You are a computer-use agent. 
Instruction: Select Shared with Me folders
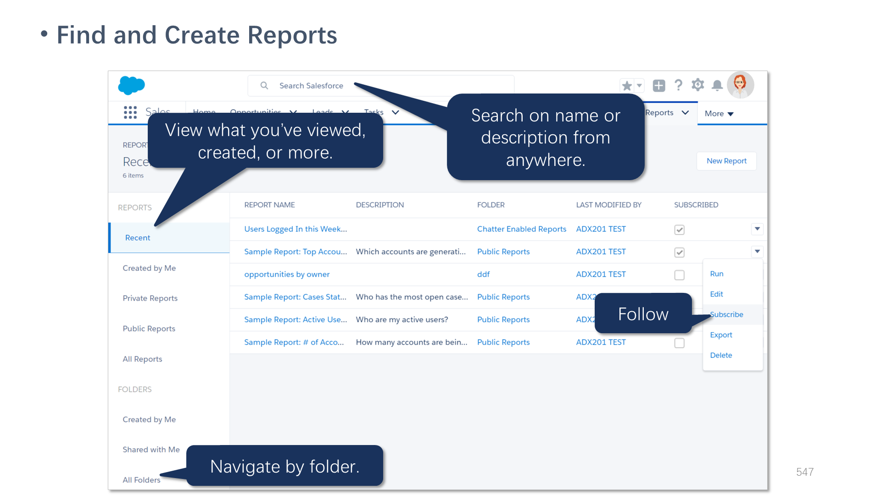click(151, 450)
